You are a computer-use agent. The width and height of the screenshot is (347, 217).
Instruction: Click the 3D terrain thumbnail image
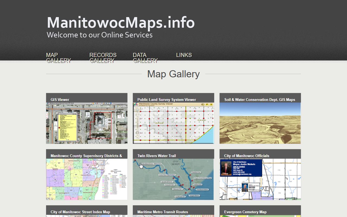[260, 123]
